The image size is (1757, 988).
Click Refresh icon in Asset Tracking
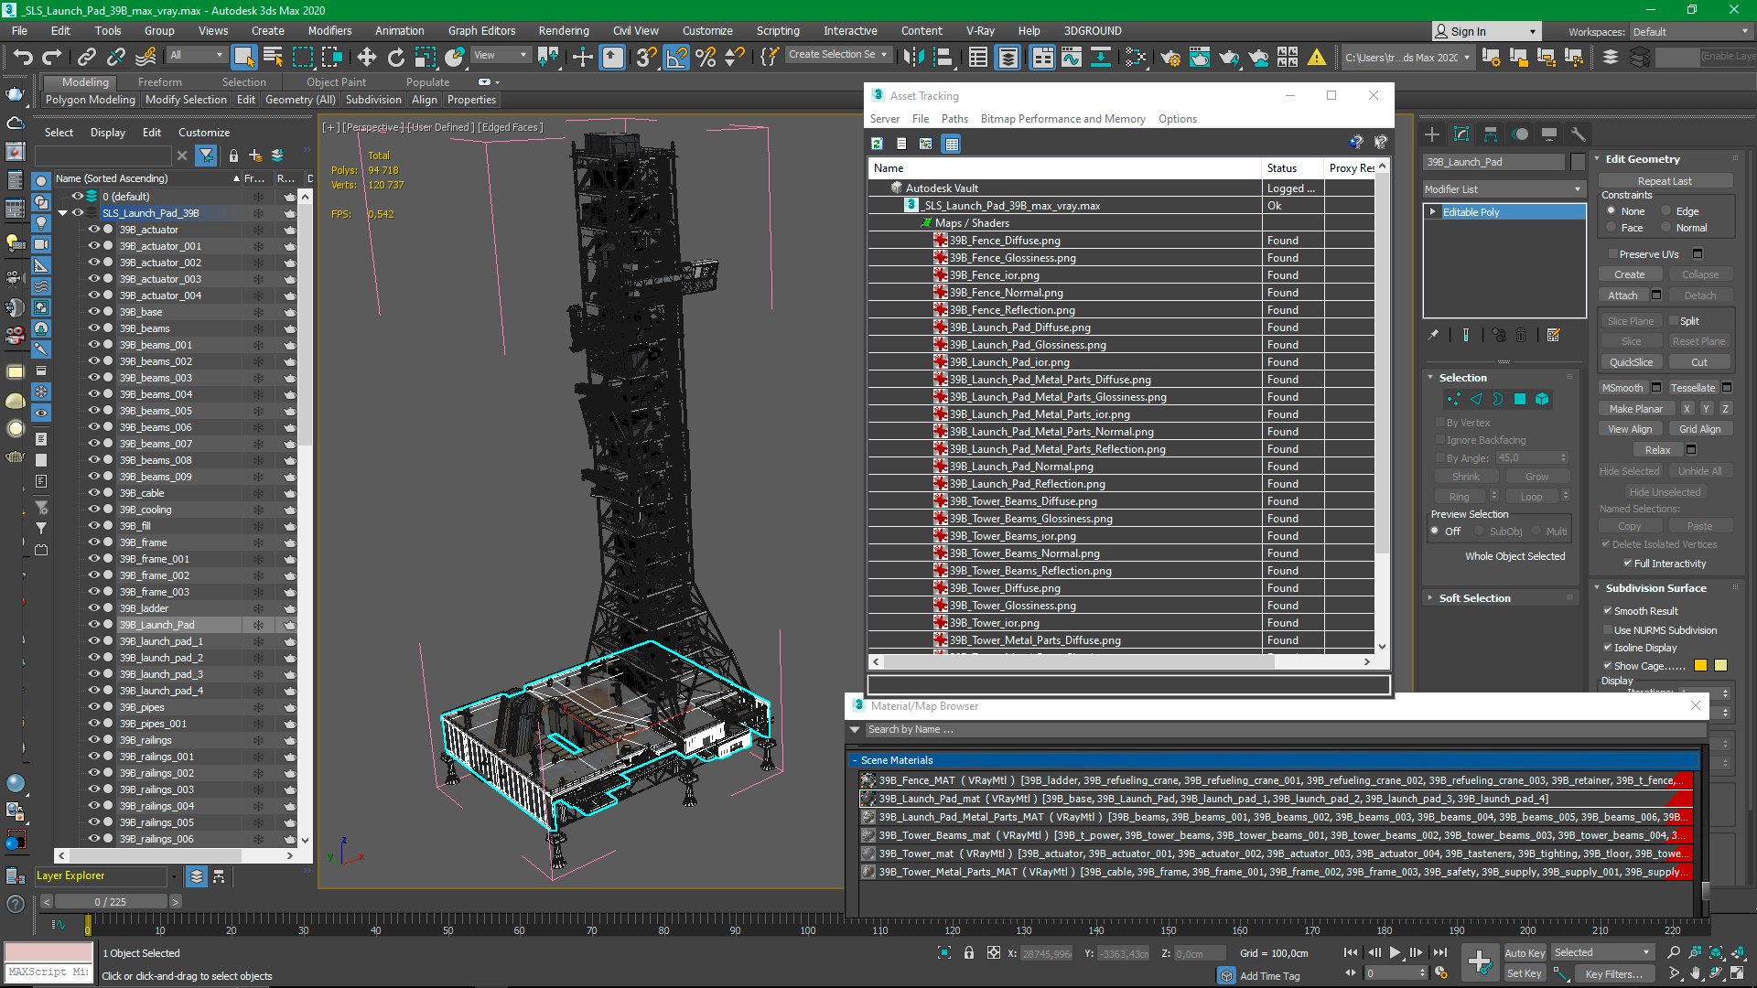point(877,144)
